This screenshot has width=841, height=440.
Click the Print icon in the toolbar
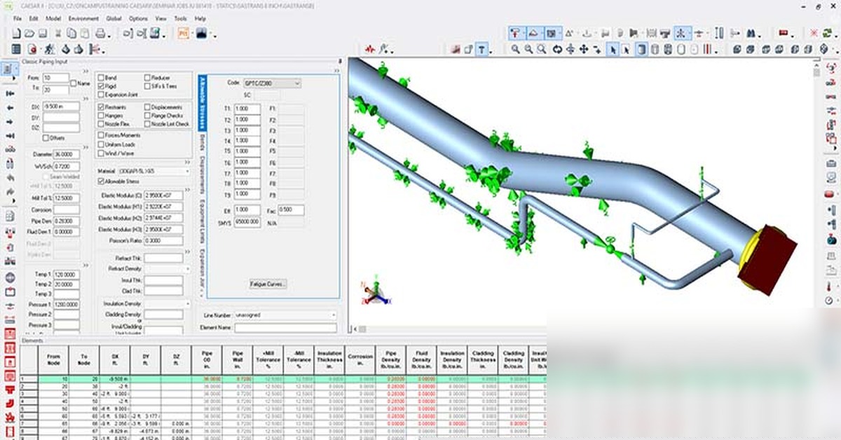(x=100, y=33)
